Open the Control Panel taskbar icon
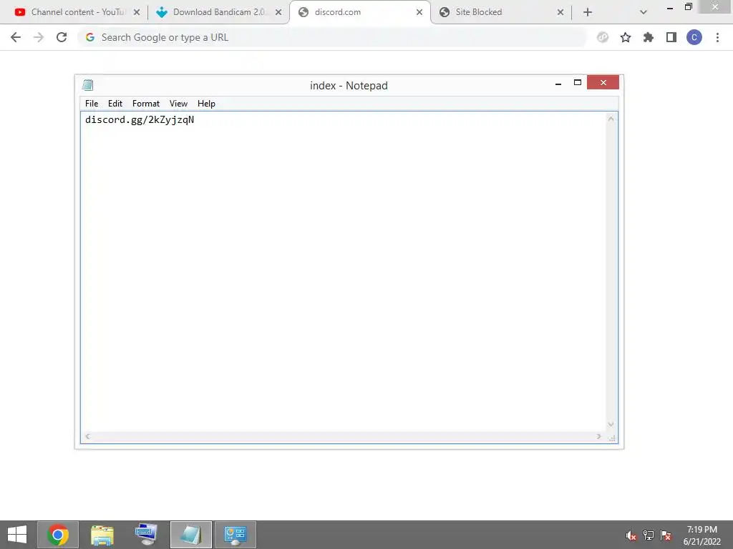This screenshot has height=549, width=733. click(235, 535)
